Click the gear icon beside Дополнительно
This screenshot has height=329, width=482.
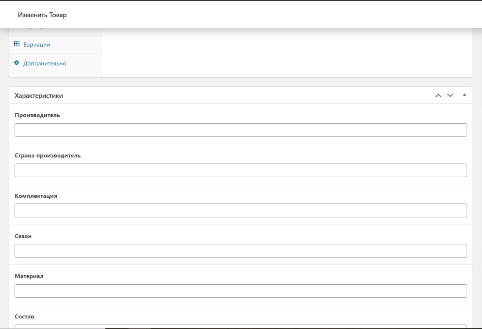[17, 63]
